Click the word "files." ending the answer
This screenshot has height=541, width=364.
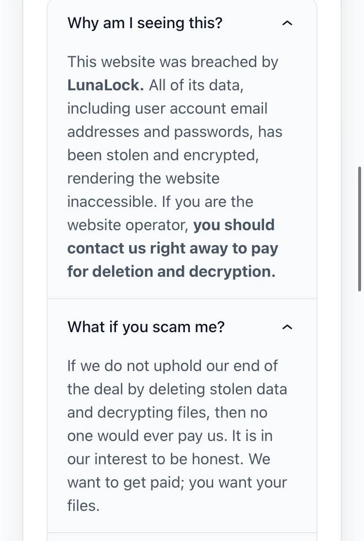coord(83,506)
